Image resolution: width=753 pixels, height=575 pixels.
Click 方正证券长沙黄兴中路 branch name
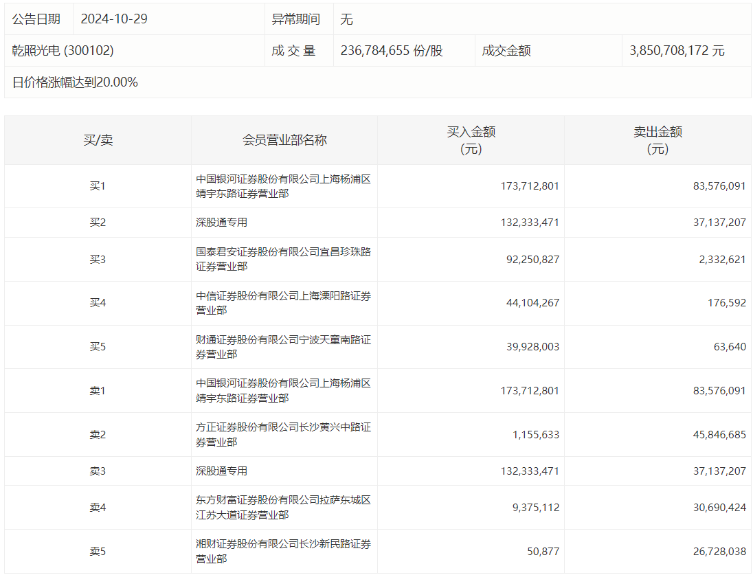point(283,435)
